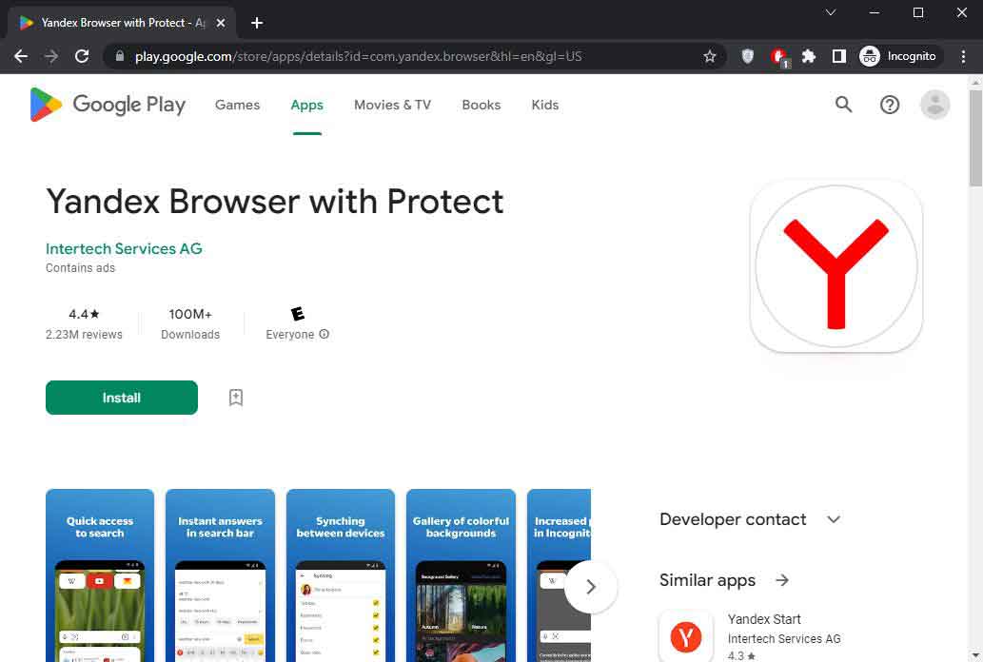Image resolution: width=983 pixels, height=662 pixels.
Task: Open Quick access to search screenshot
Action: (100, 575)
